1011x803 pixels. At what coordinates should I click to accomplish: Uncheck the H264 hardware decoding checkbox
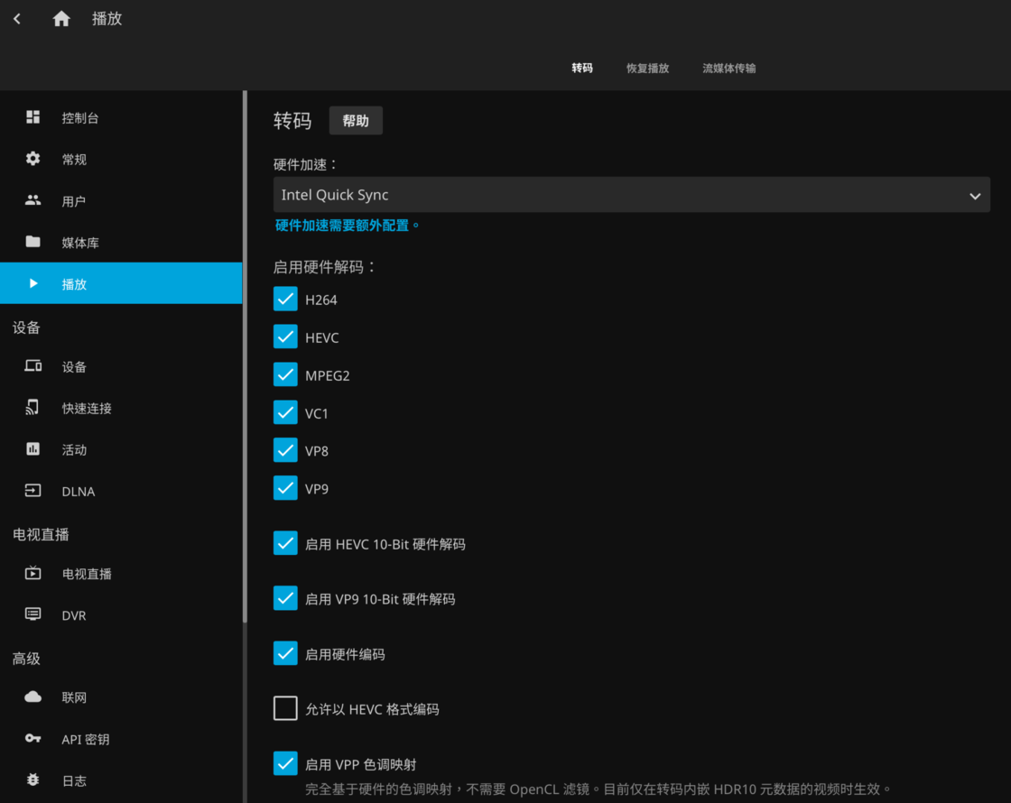tap(285, 299)
